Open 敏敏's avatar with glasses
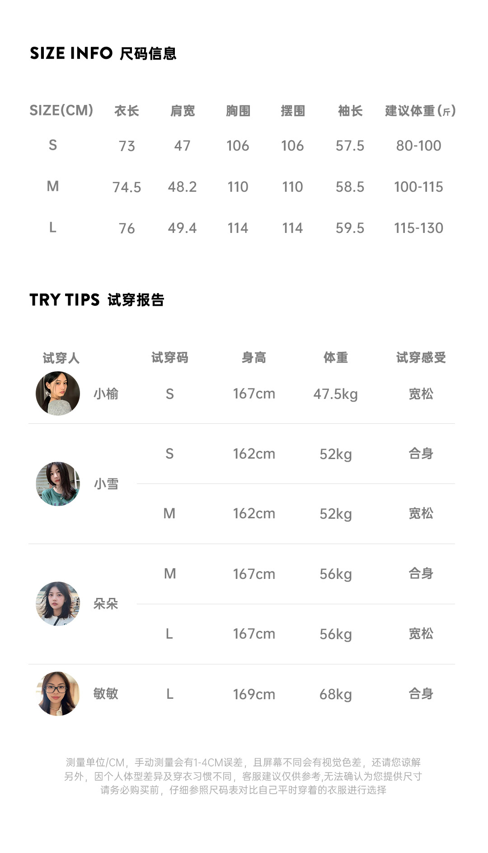This screenshot has height=853, width=488. coord(58,693)
